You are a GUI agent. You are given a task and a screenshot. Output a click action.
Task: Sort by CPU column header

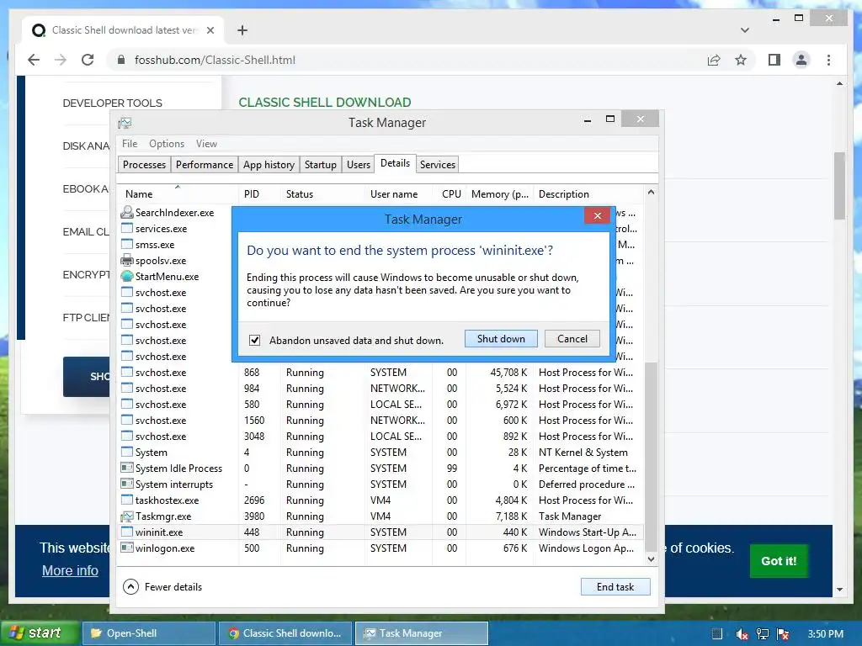tap(451, 194)
